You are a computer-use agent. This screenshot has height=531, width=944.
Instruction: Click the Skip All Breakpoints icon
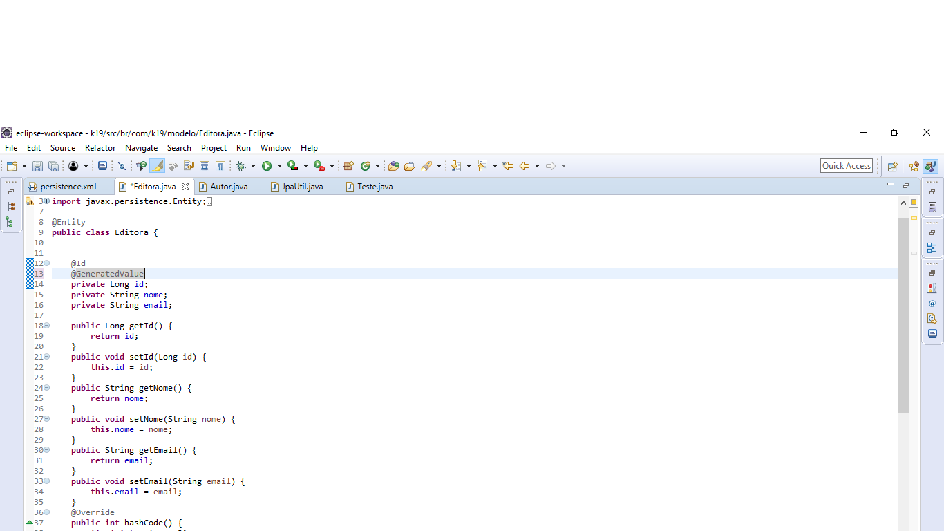click(122, 166)
